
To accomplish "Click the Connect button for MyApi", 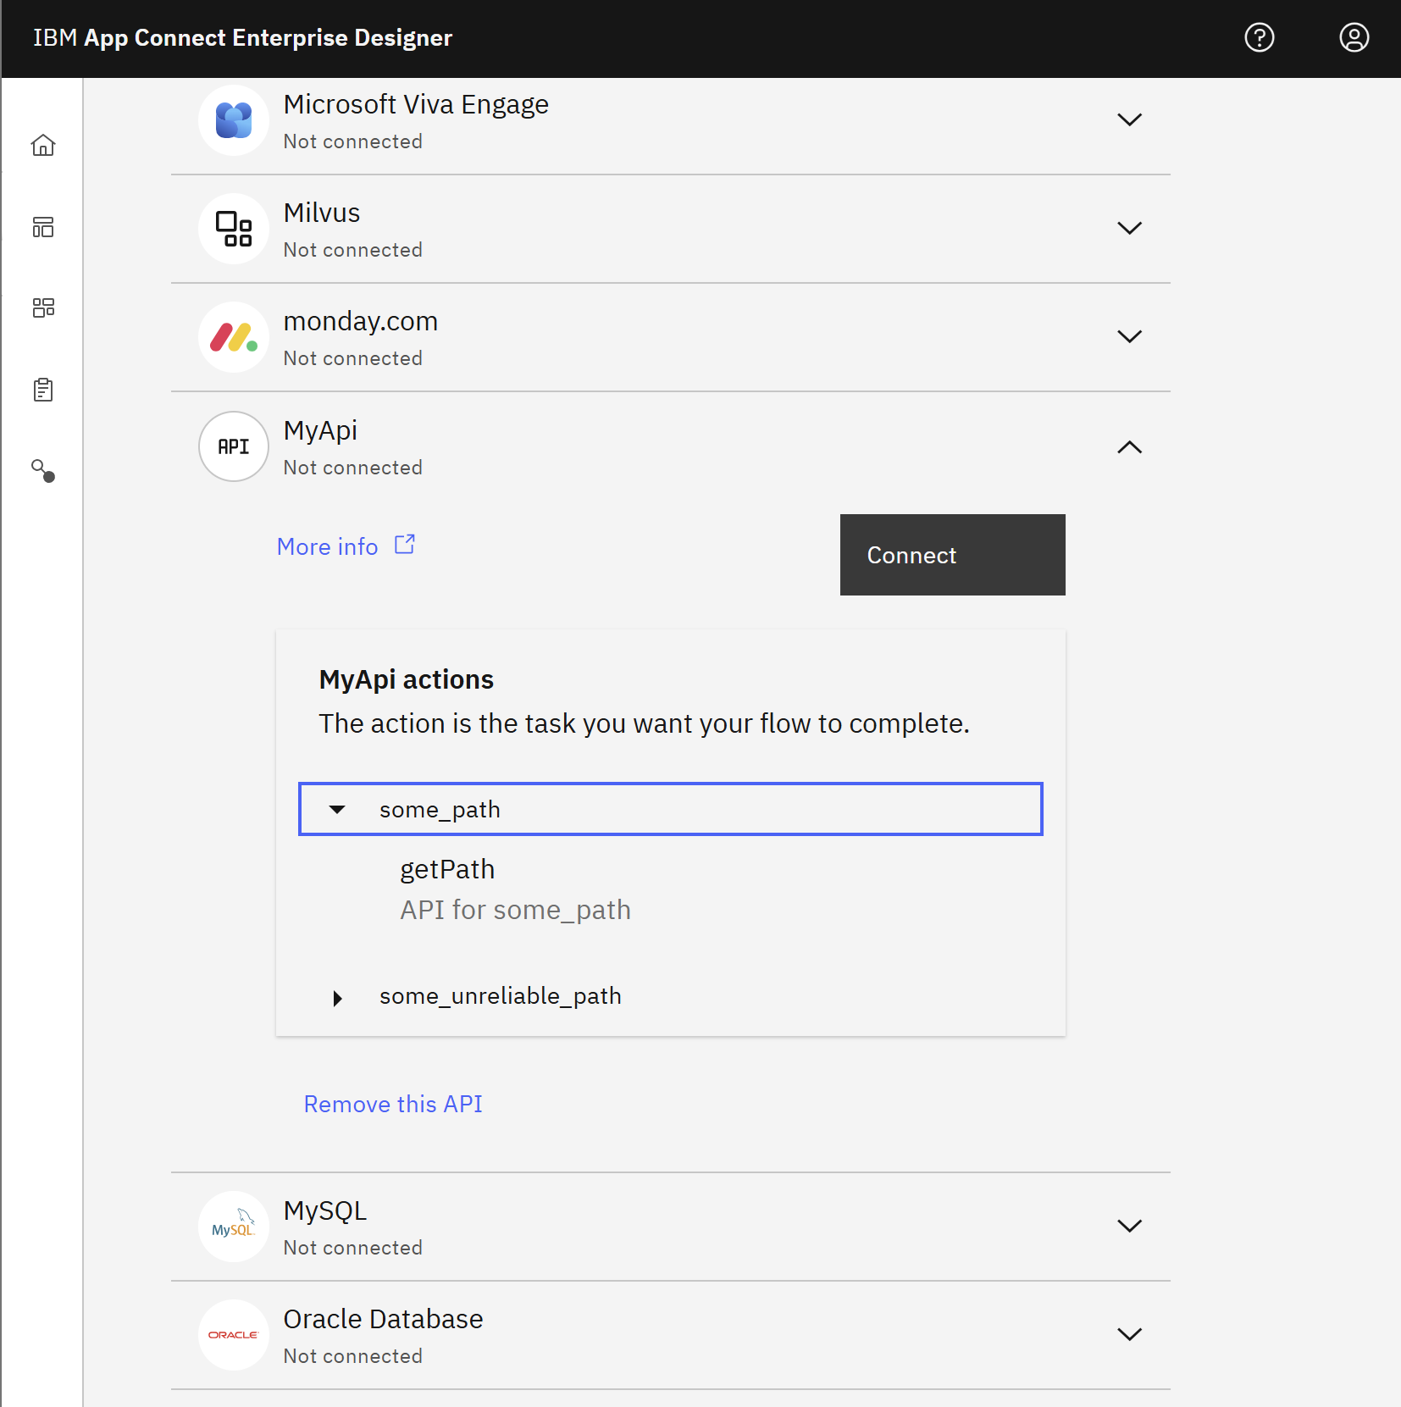I will pos(952,555).
